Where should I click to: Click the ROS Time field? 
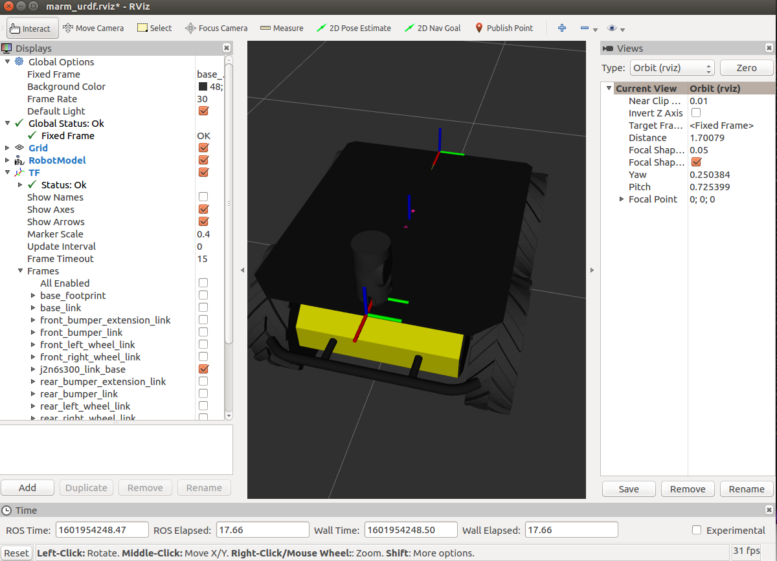point(102,530)
